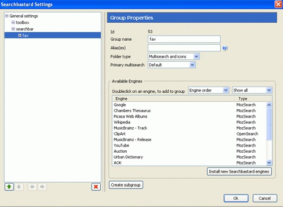Select MusicBrainz - Track engine row
The image size is (283, 207).
pyautogui.click(x=189, y=128)
